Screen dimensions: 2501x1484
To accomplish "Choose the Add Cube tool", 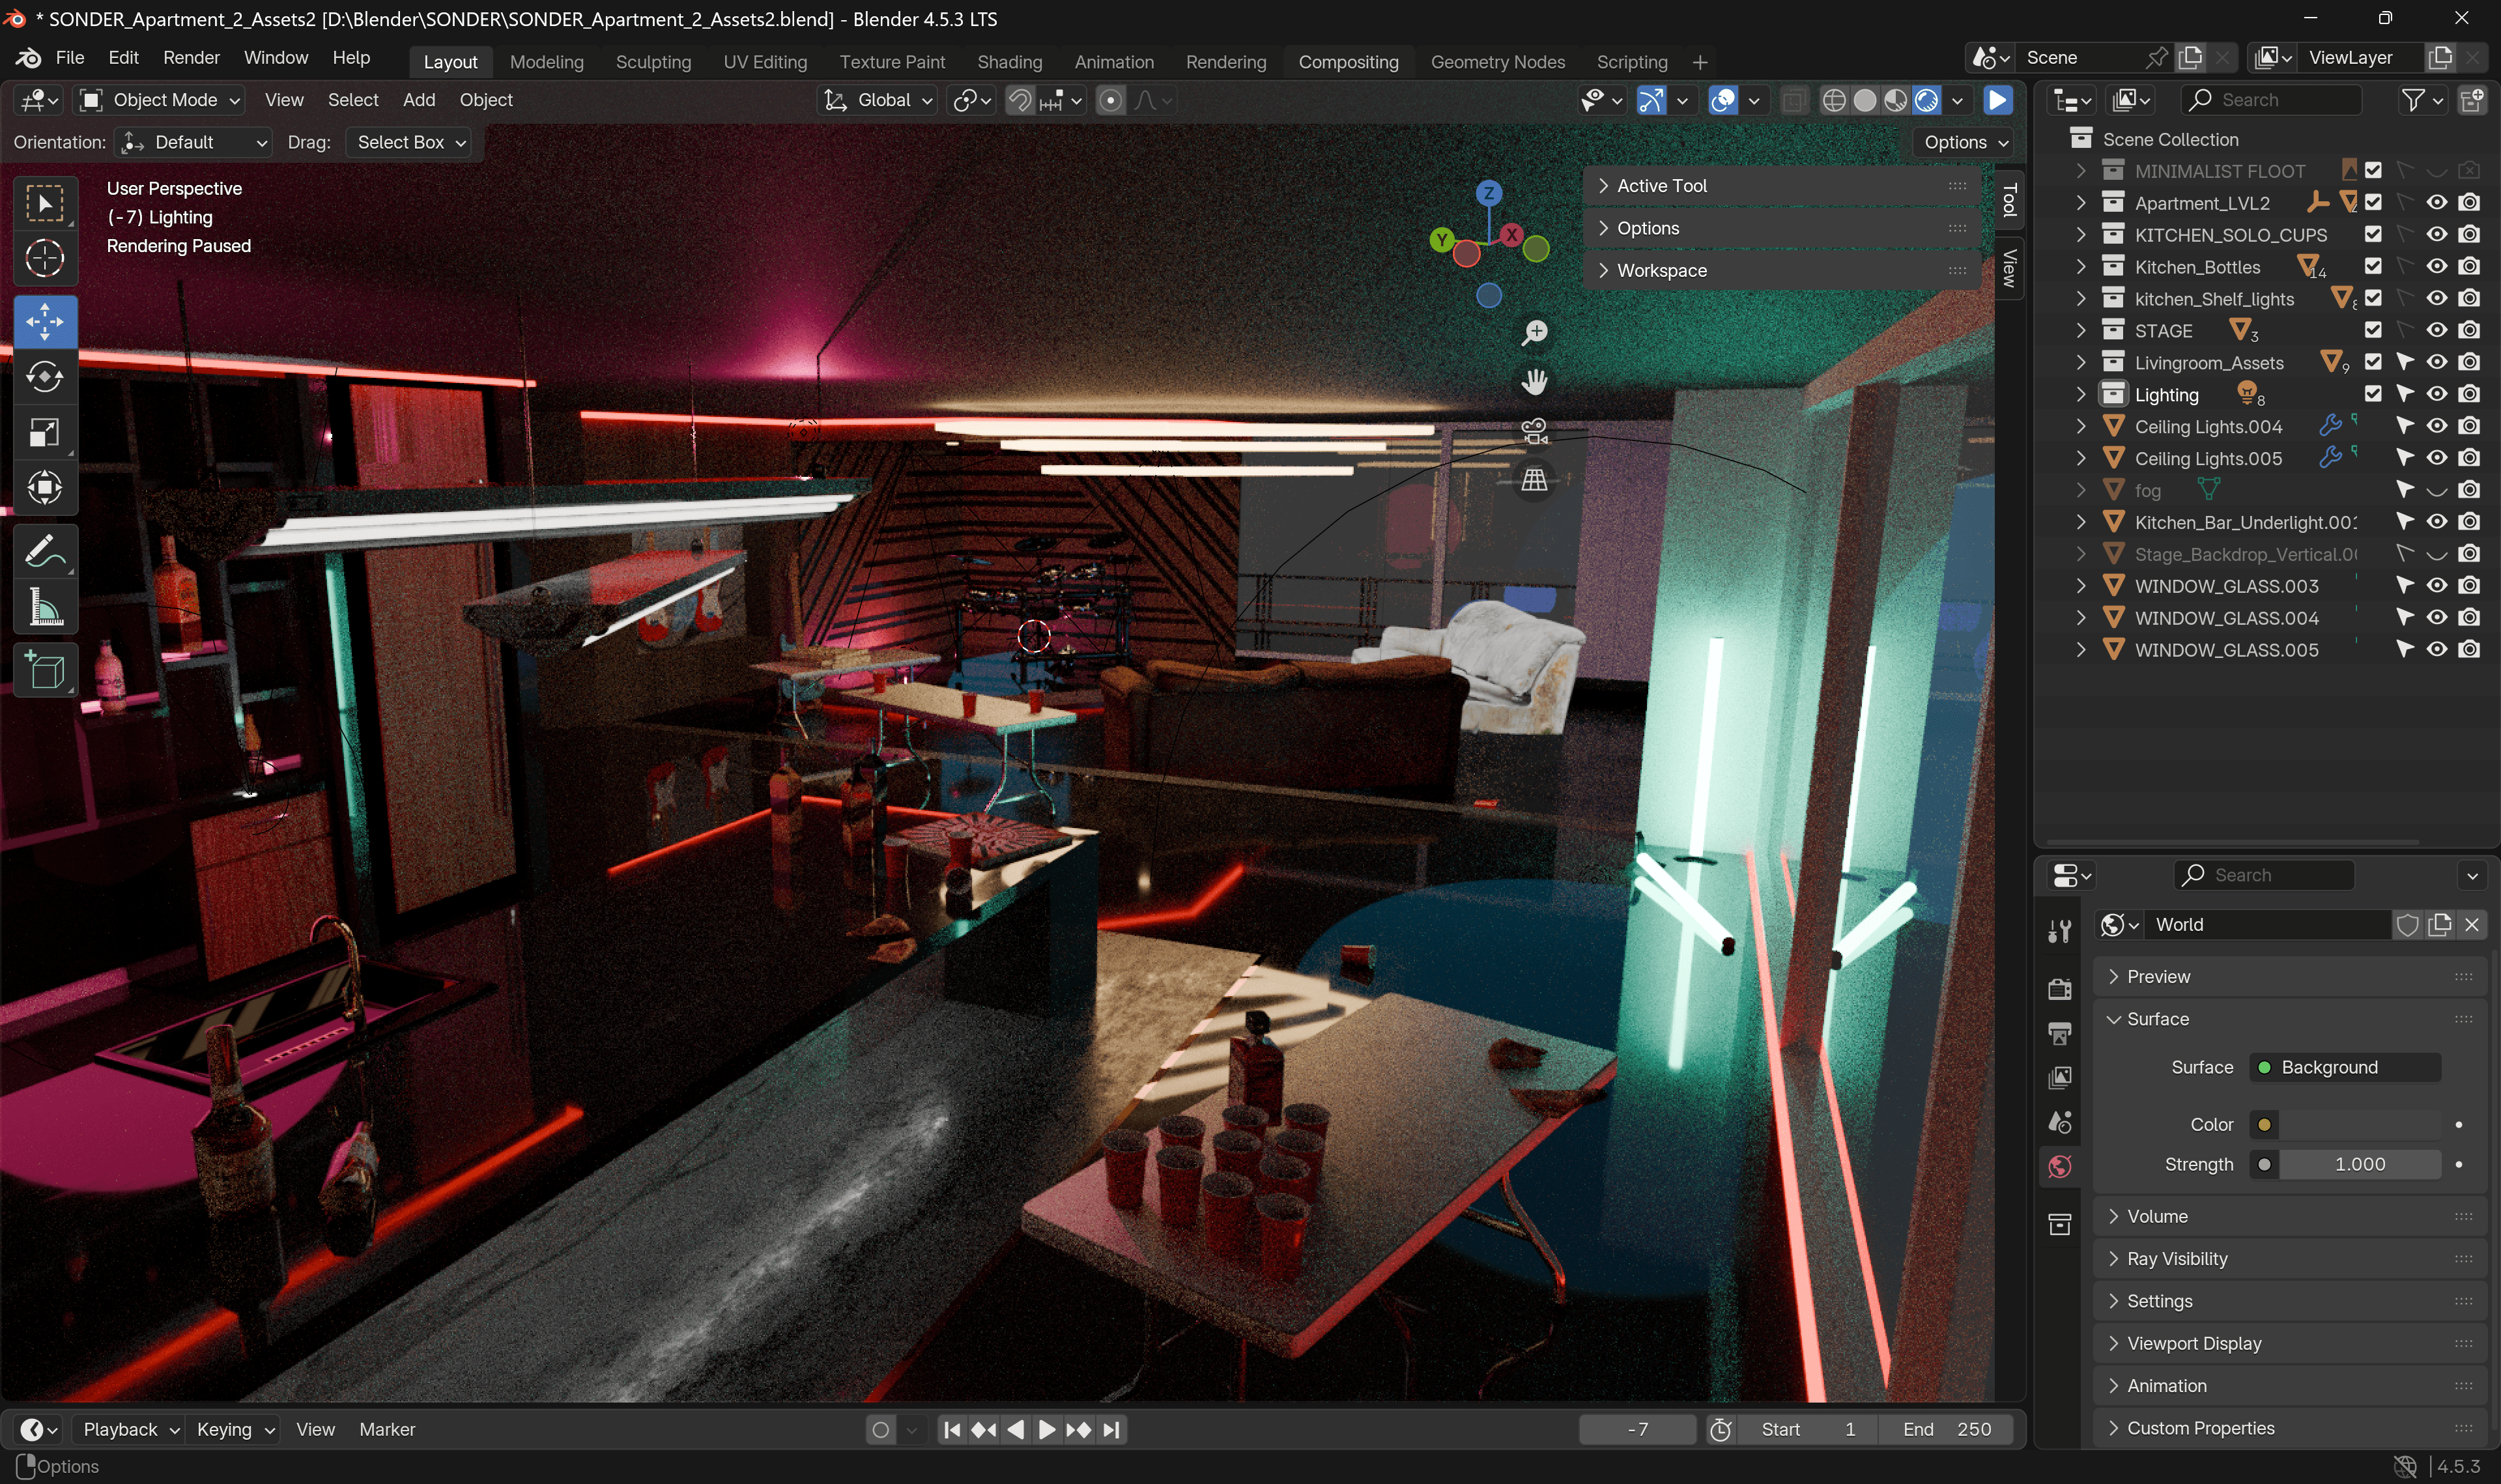I will (x=44, y=671).
